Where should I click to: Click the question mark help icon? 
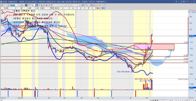tap(188, 2)
